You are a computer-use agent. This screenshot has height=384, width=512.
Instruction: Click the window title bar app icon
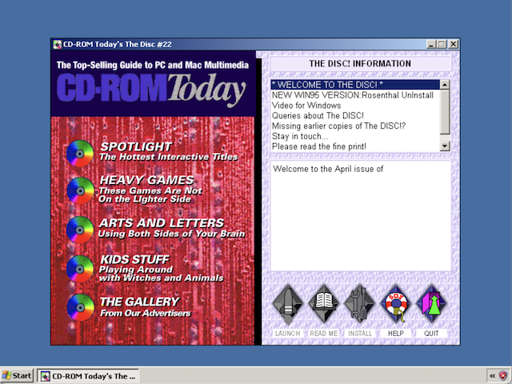tap(57, 45)
